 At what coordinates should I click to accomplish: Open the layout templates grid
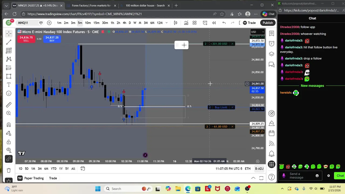coord(194,23)
